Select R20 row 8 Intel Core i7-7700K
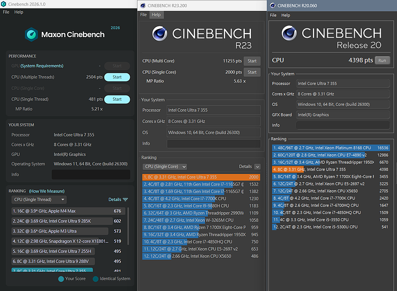Screen dimensions: 397x291 [x=331, y=198]
